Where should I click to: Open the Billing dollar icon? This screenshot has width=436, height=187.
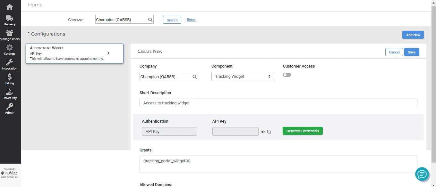[10, 79]
